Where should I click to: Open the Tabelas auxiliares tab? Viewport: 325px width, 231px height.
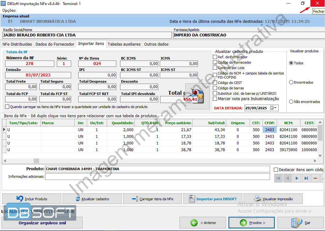(x=124, y=44)
